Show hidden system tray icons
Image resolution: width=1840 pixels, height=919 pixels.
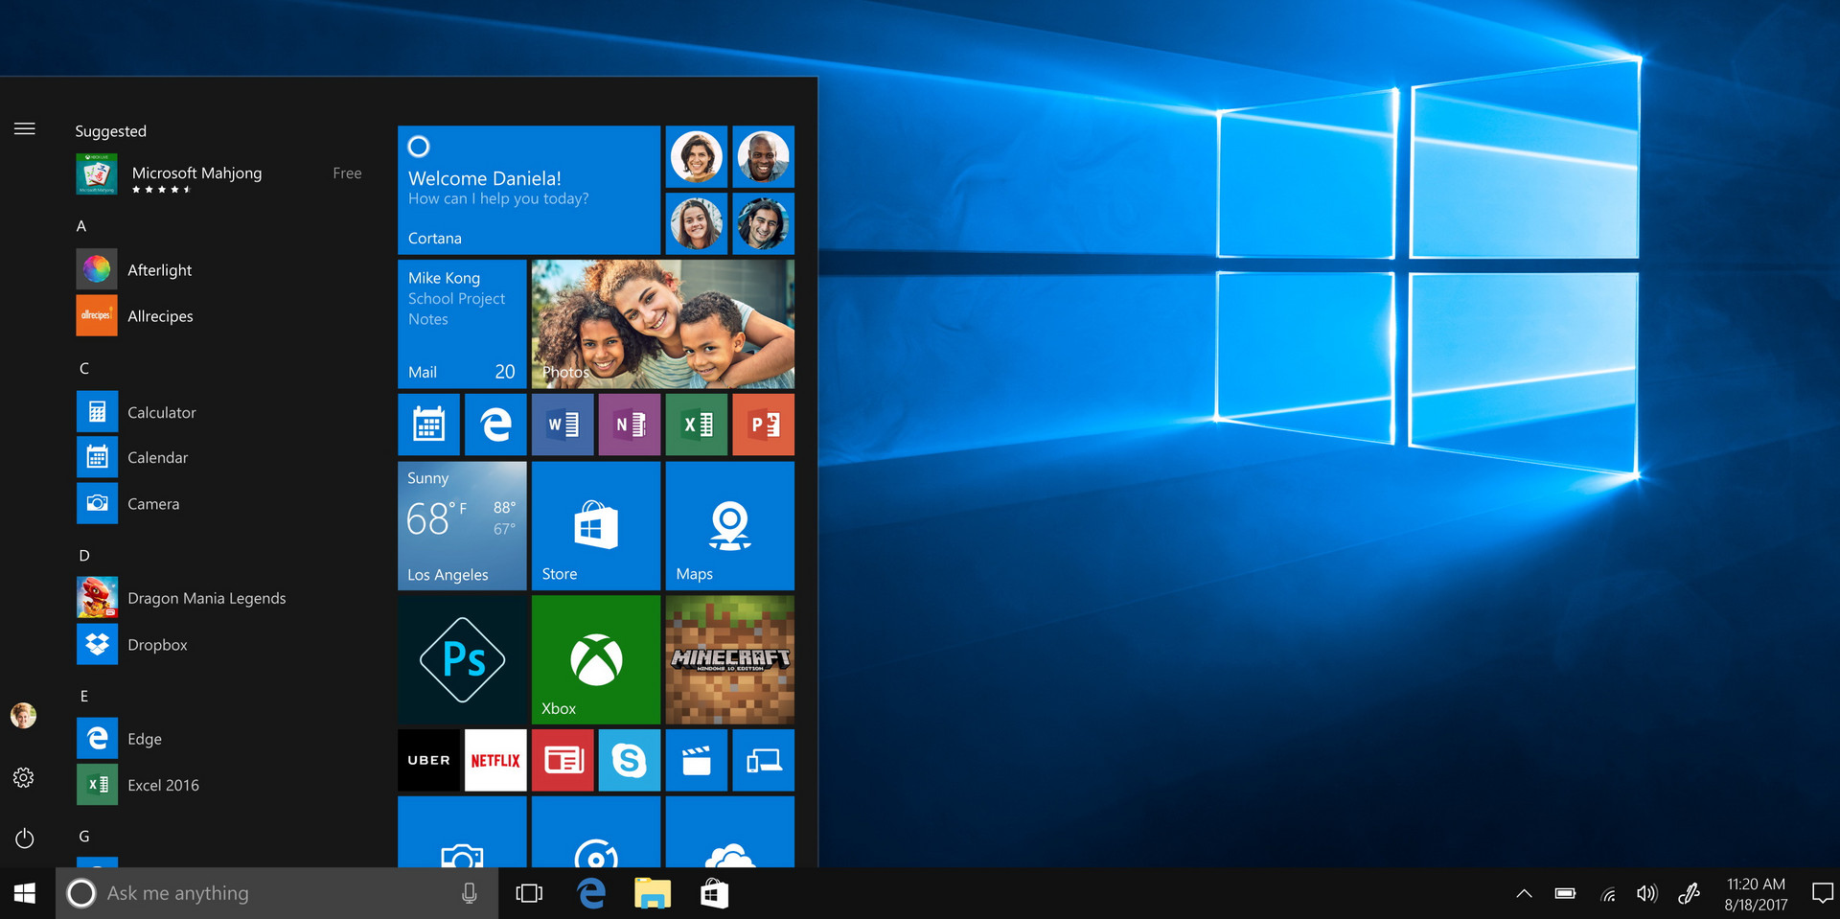[1524, 893]
